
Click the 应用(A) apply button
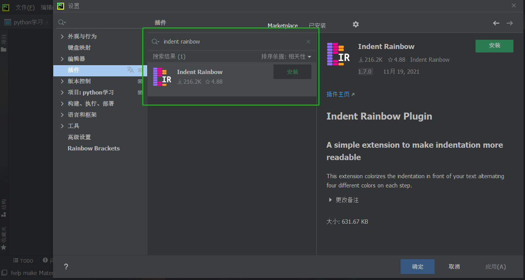tap(496, 267)
